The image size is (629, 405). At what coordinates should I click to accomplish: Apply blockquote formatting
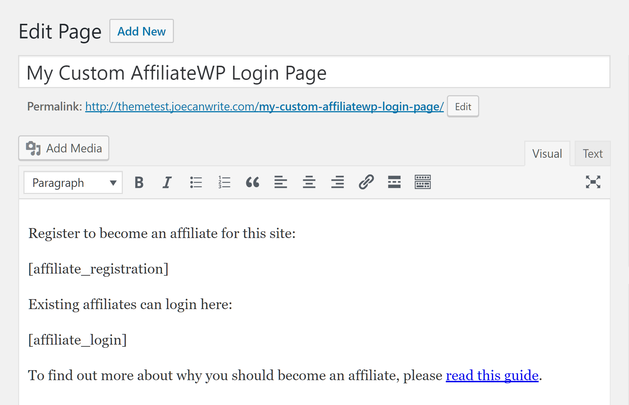pyautogui.click(x=252, y=182)
